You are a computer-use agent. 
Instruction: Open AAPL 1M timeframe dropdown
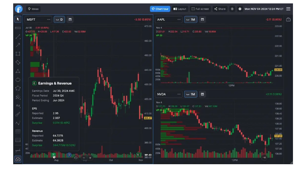click(x=190, y=20)
